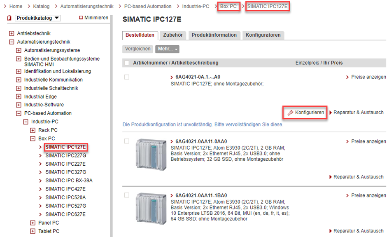The width and height of the screenshot is (389, 237).
Task: Click arrow icon beside SIMATIC IPC520A
Action: tap(40, 198)
